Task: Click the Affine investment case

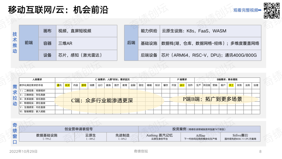Action: tap(201, 137)
